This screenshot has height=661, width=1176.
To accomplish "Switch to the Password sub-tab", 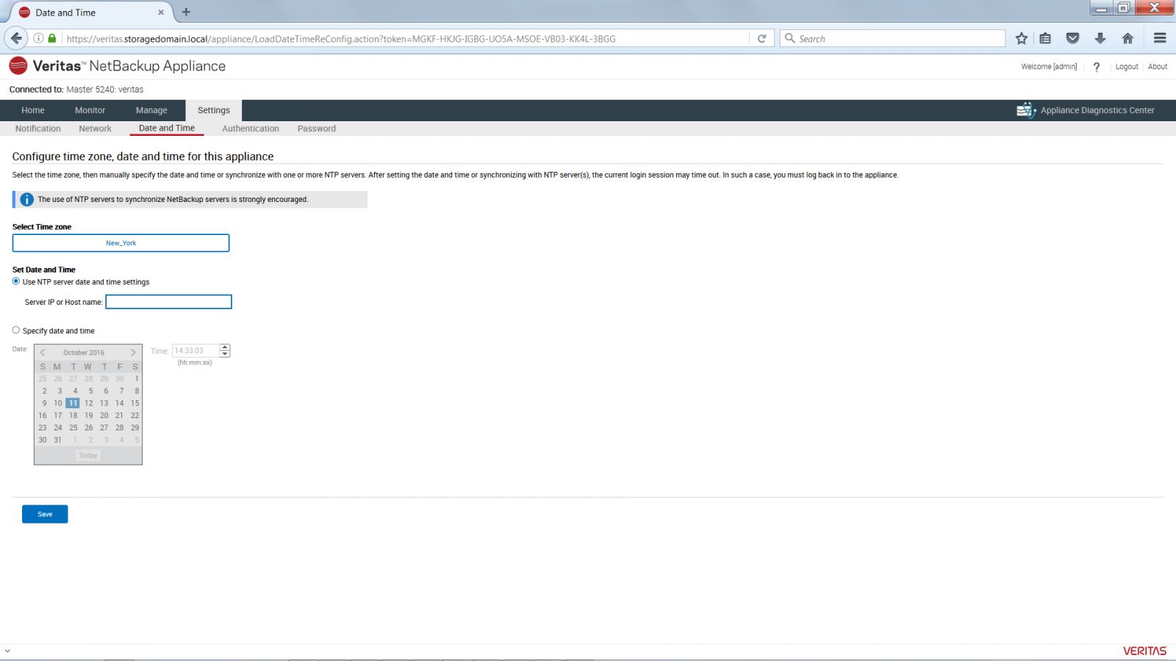I will coord(317,129).
